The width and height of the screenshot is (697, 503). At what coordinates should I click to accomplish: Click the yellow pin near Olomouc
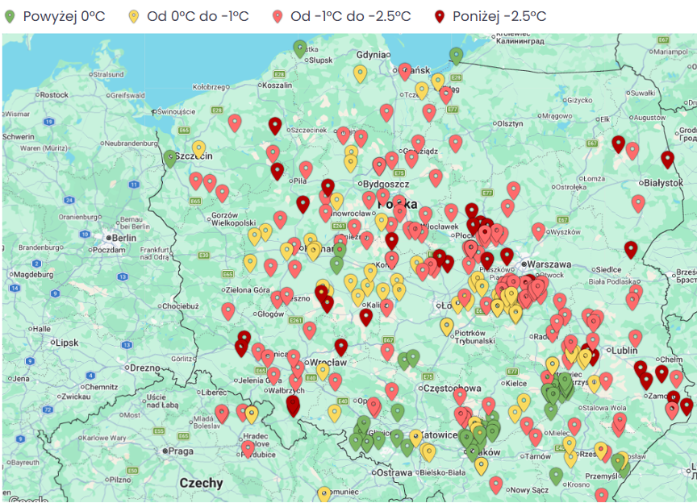pyautogui.click(x=323, y=493)
